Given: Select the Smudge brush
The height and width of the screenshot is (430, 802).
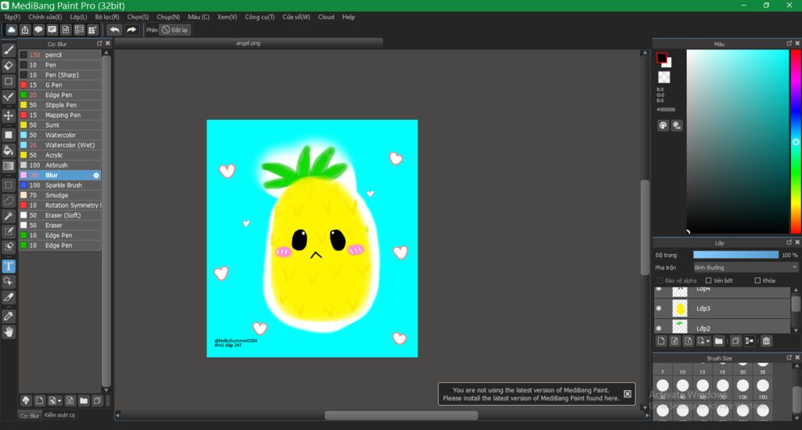Looking at the screenshot, I should pos(60,195).
